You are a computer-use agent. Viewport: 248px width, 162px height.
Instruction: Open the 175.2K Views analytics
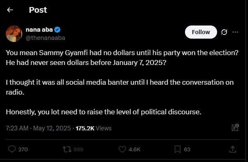click(94, 128)
